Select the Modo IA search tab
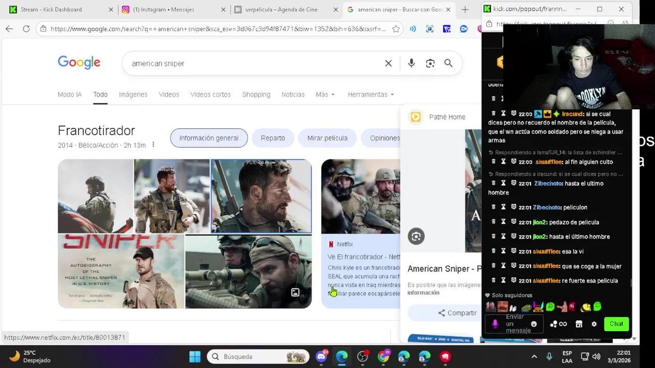Viewport: 655px width, 368px height. [x=70, y=95]
